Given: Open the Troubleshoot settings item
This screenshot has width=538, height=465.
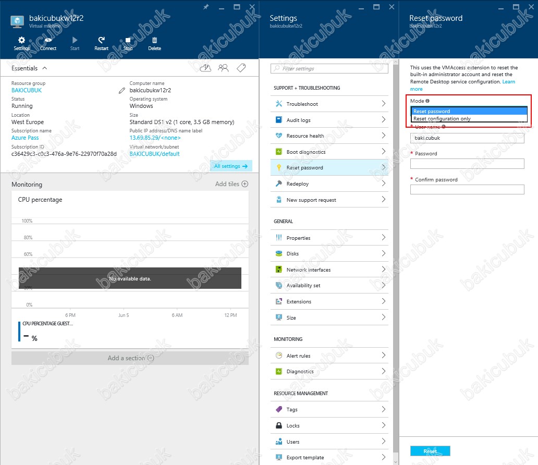Looking at the screenshot, I should coord(329,104).
